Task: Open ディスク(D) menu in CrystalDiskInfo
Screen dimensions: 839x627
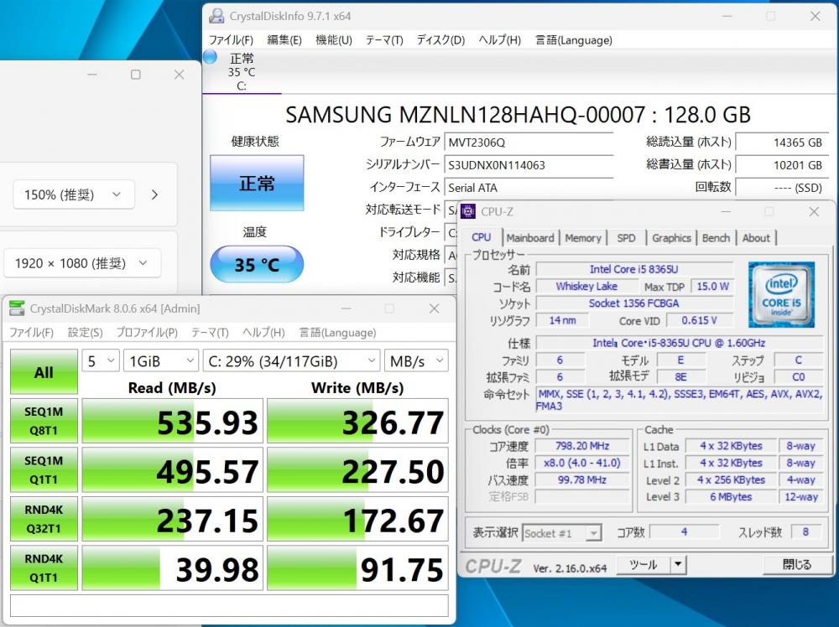Action: point(441,40)
